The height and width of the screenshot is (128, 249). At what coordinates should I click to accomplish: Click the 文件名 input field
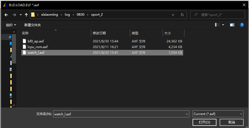(119, 114)
